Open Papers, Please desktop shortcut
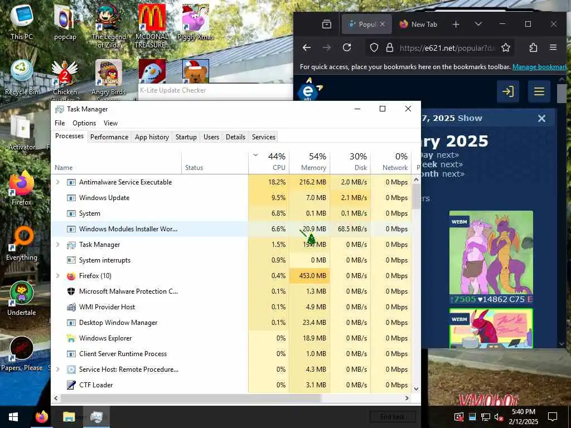This screenshot has width=571, height=428. 22,354
